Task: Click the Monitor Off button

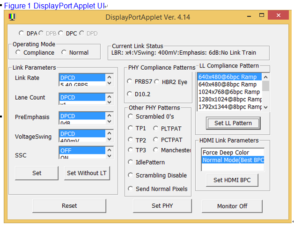Action: coord(232,206)
